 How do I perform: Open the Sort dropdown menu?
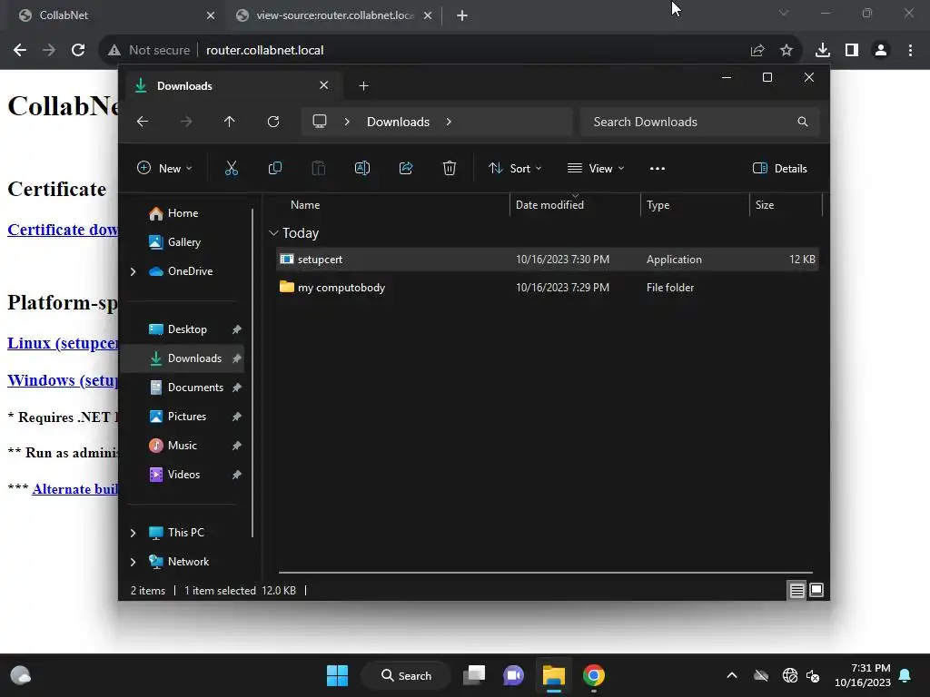point(515,168)
